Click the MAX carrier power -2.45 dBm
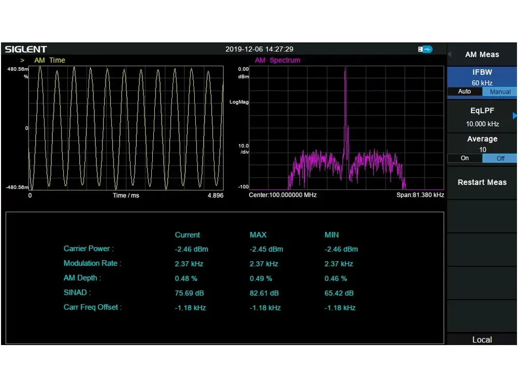518x388 pixels. pos(266,249)
